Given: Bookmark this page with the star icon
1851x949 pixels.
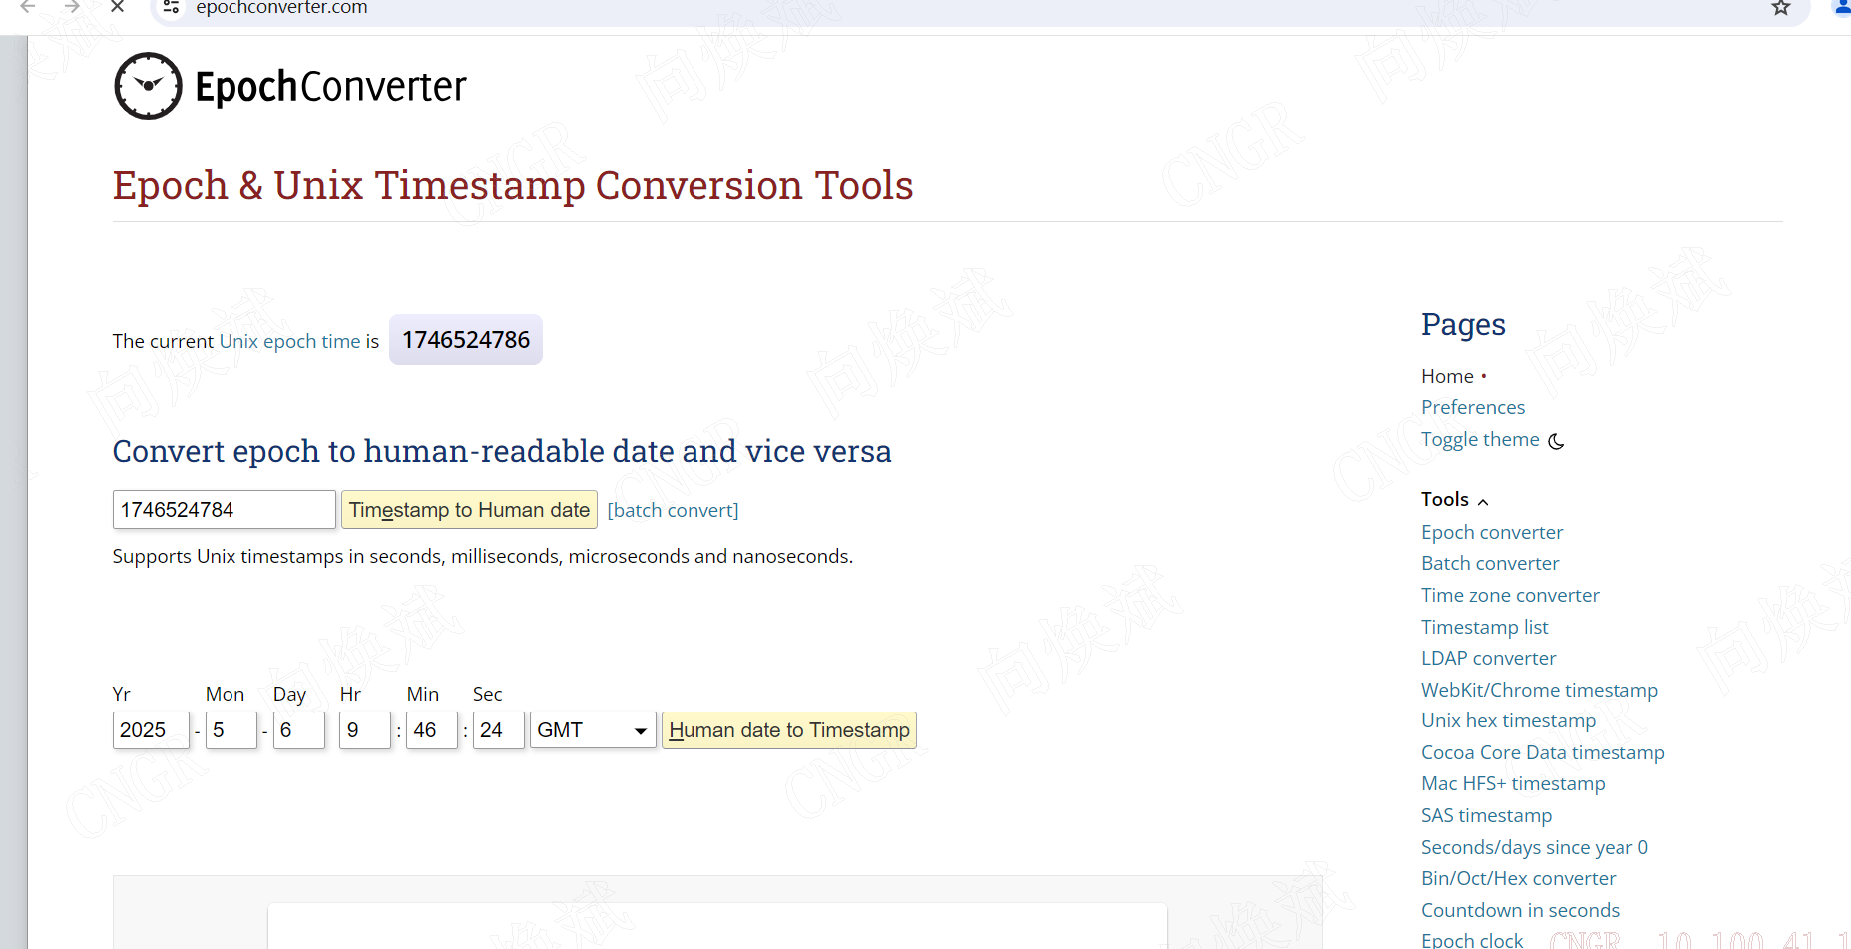Looking at the screenshot, I should click(x=1781, y=8).
